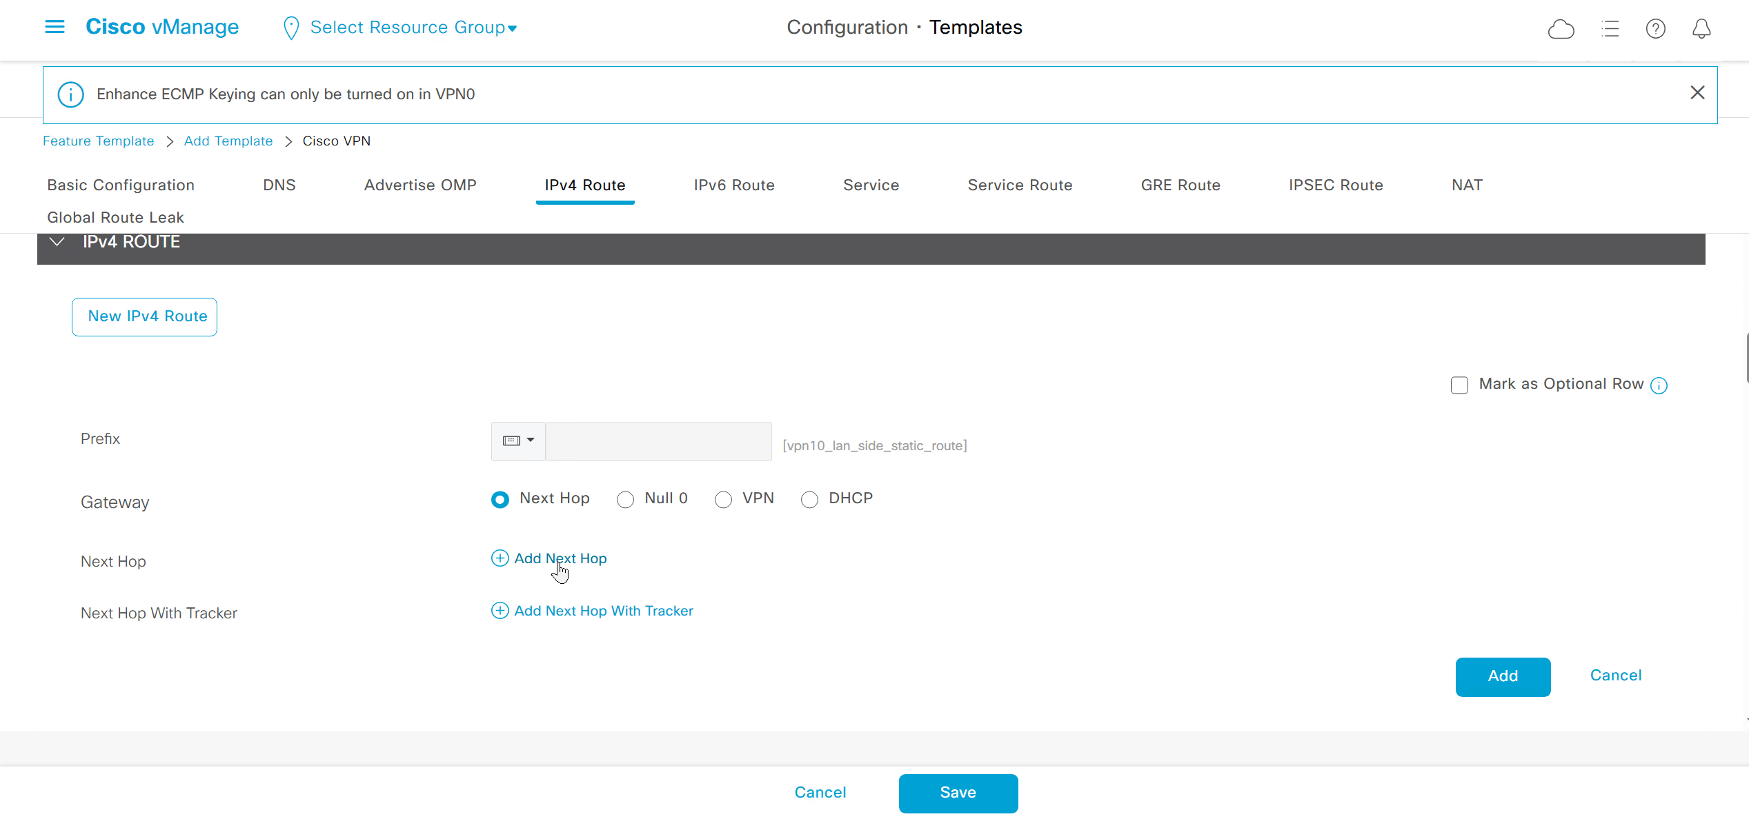The width and height of the screenshot is (1749, 821).
Task: Switch to the IPv6 Route tab
Action: click(733, 185)
